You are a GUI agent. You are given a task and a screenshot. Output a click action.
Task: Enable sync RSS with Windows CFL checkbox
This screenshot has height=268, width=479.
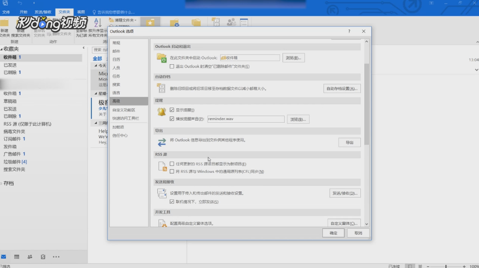[x=172, y=172]
